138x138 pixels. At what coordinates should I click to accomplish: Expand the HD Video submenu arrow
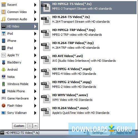tap(35, 26)
